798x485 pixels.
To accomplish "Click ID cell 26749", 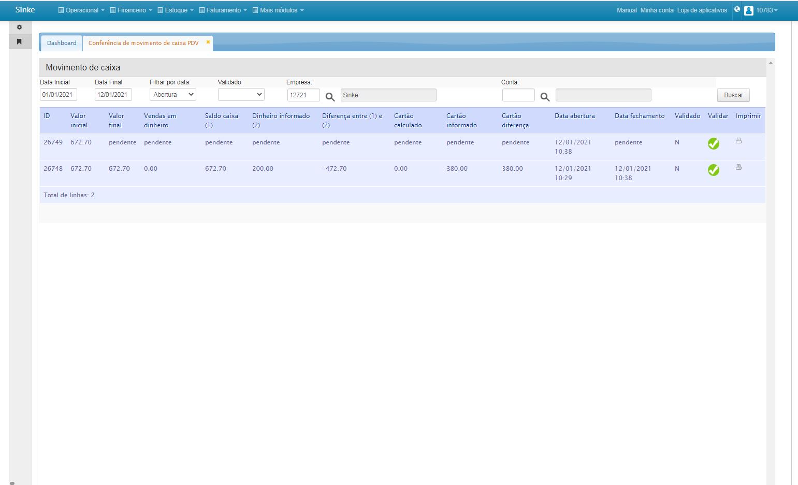I will click(x=53, y=142).
